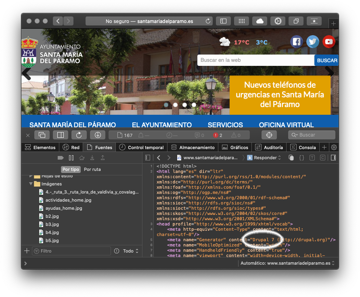Show the next carousel slide

(330, 71)
